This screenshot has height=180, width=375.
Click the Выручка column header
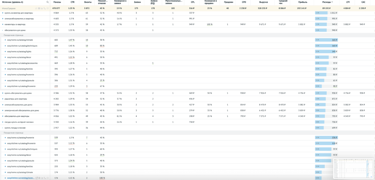(x=263, y=2)
